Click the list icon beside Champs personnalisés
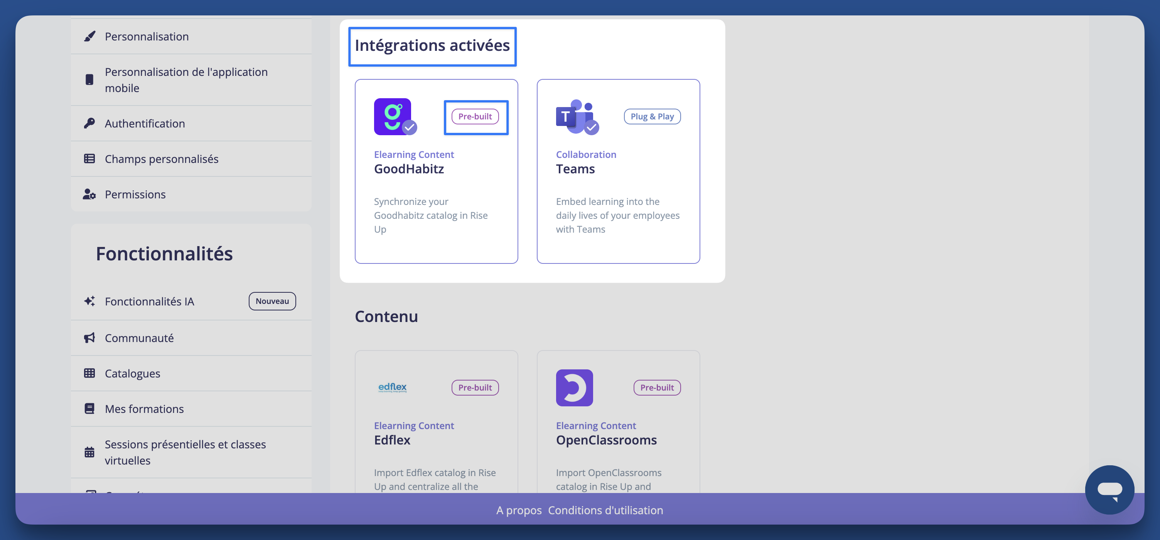The image size is (1160, 540). coord(89,159)
